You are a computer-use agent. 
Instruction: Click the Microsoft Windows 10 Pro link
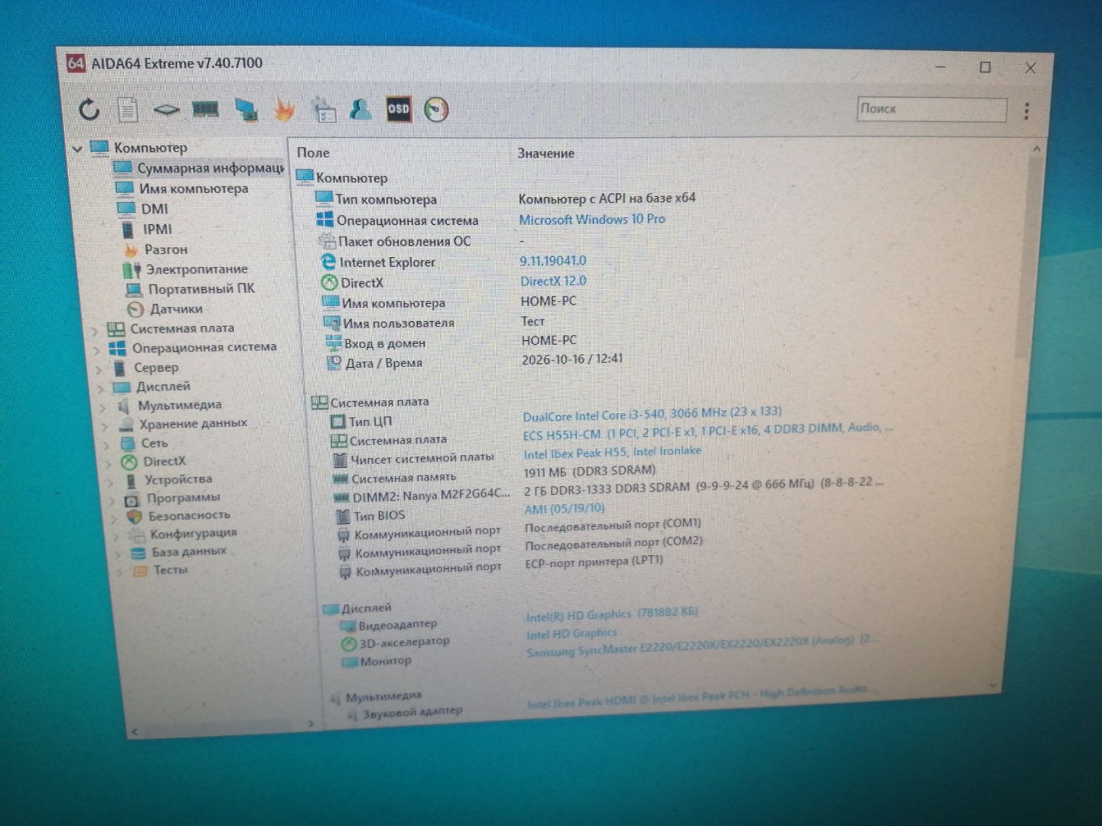[592, 220]
